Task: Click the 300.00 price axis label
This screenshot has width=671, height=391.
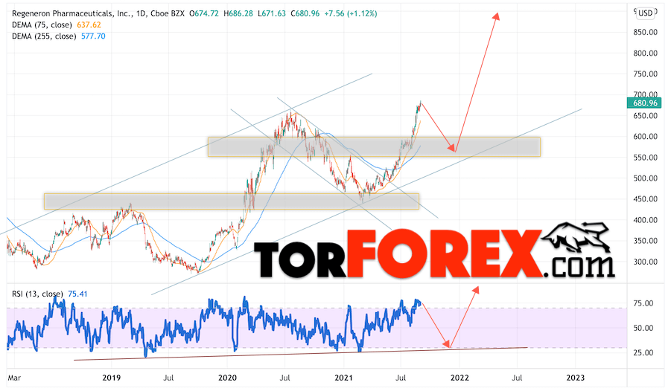Action: coord(646,262)
